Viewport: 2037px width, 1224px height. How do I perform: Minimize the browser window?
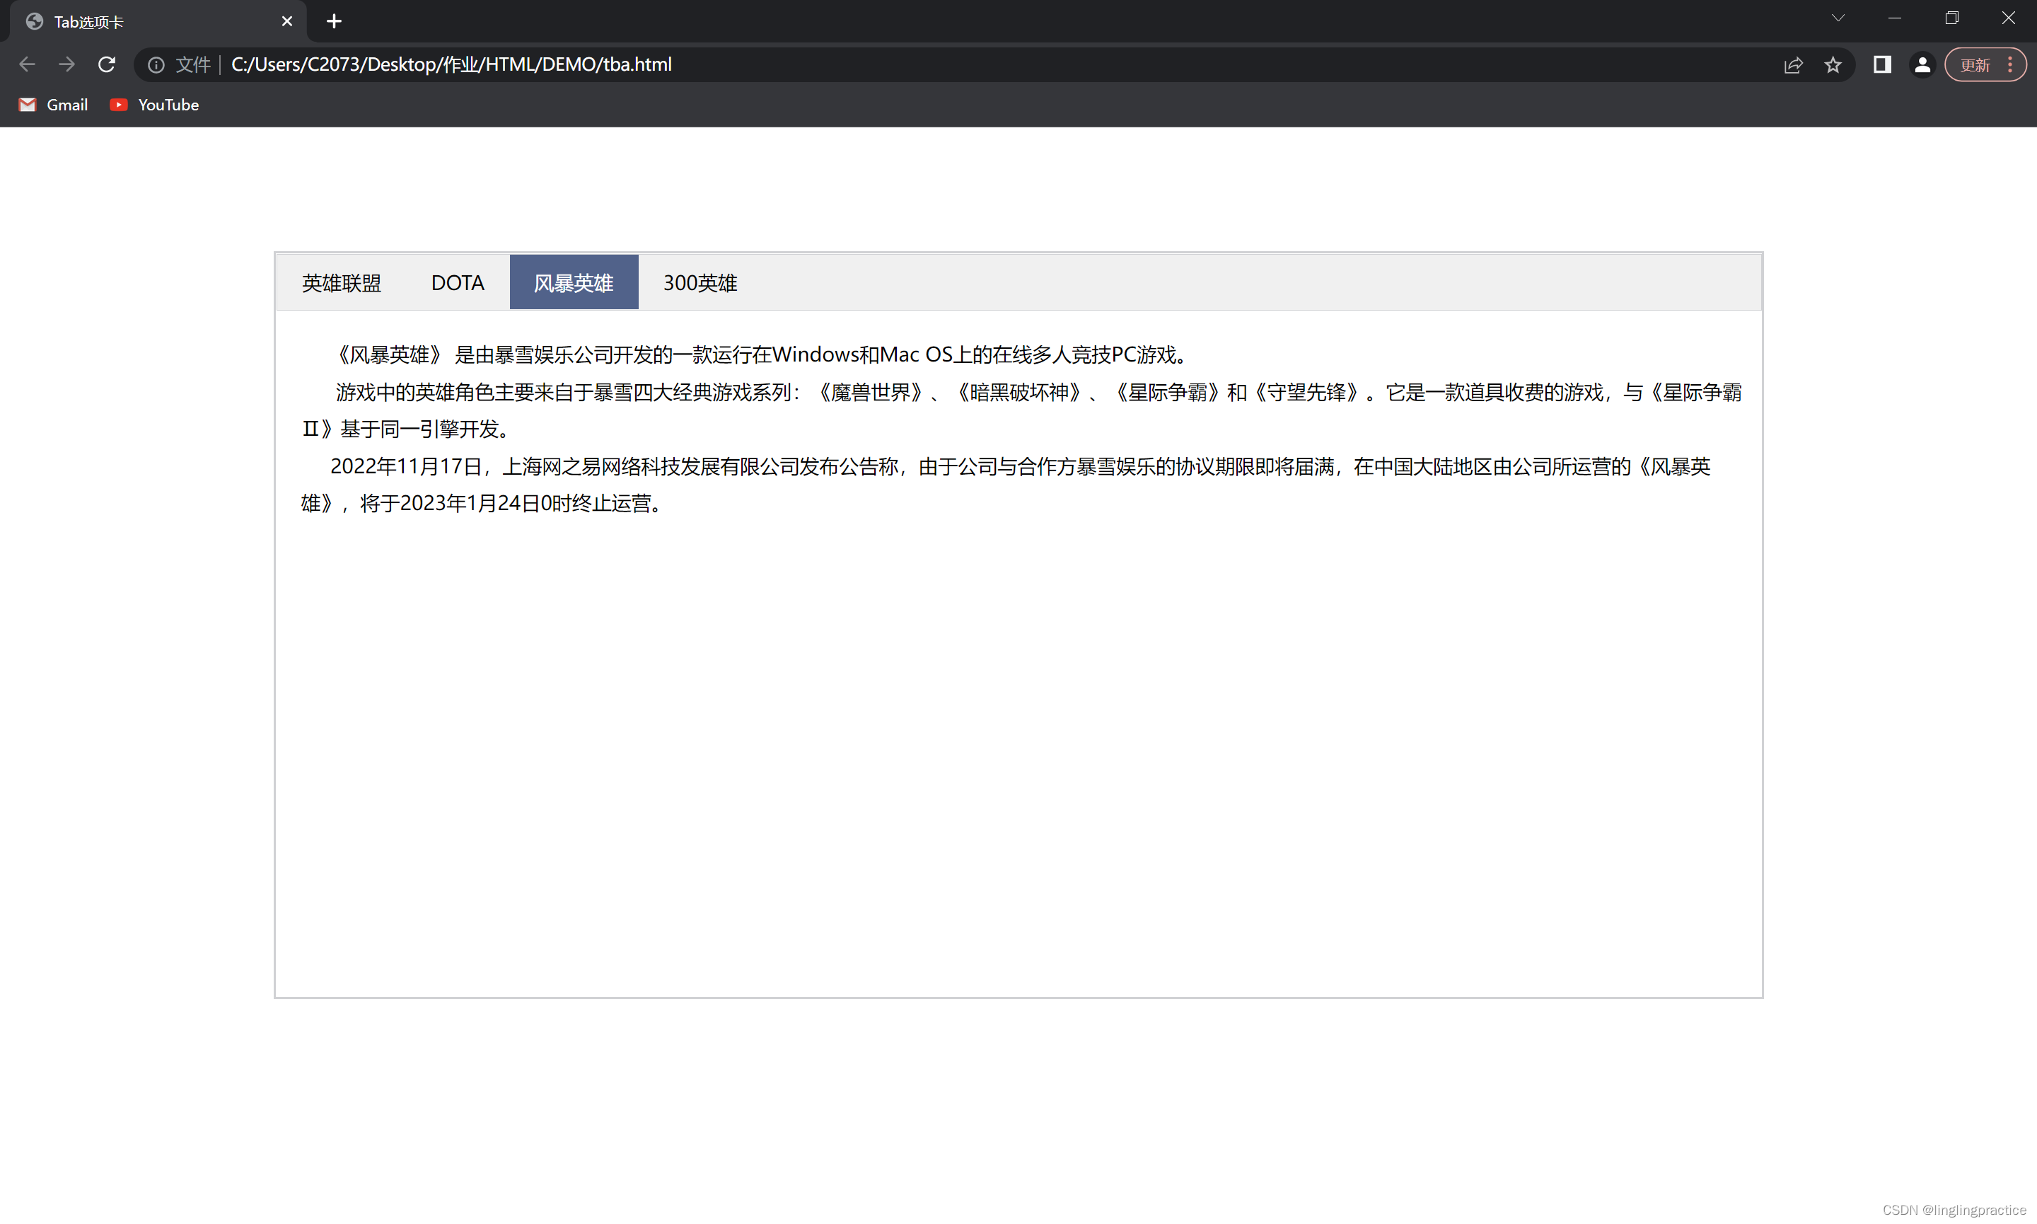pos(1894,18)
